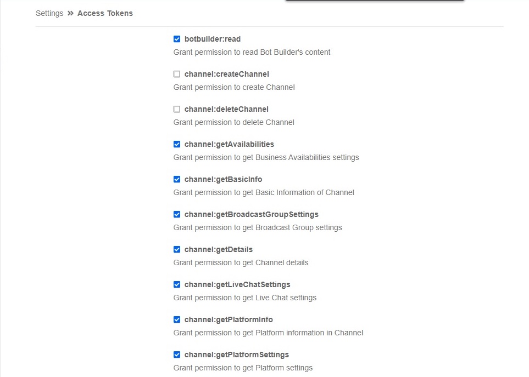Click the "channel:deleteChannel" label text

point(226,109)
